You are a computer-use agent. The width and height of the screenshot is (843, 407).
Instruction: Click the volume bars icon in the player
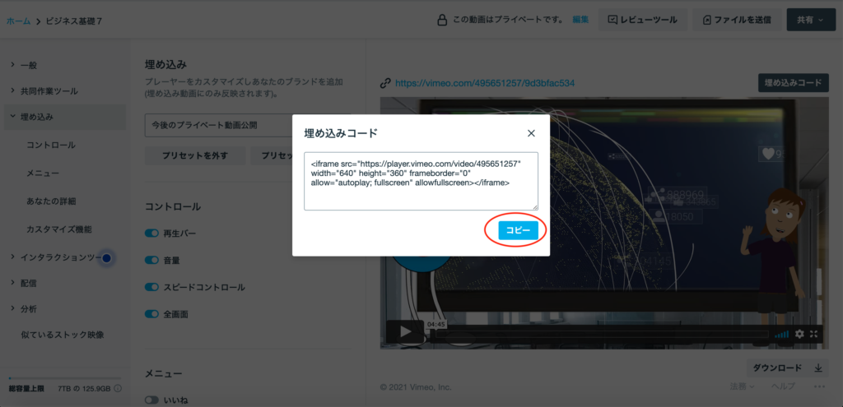(x=781, y=334)
